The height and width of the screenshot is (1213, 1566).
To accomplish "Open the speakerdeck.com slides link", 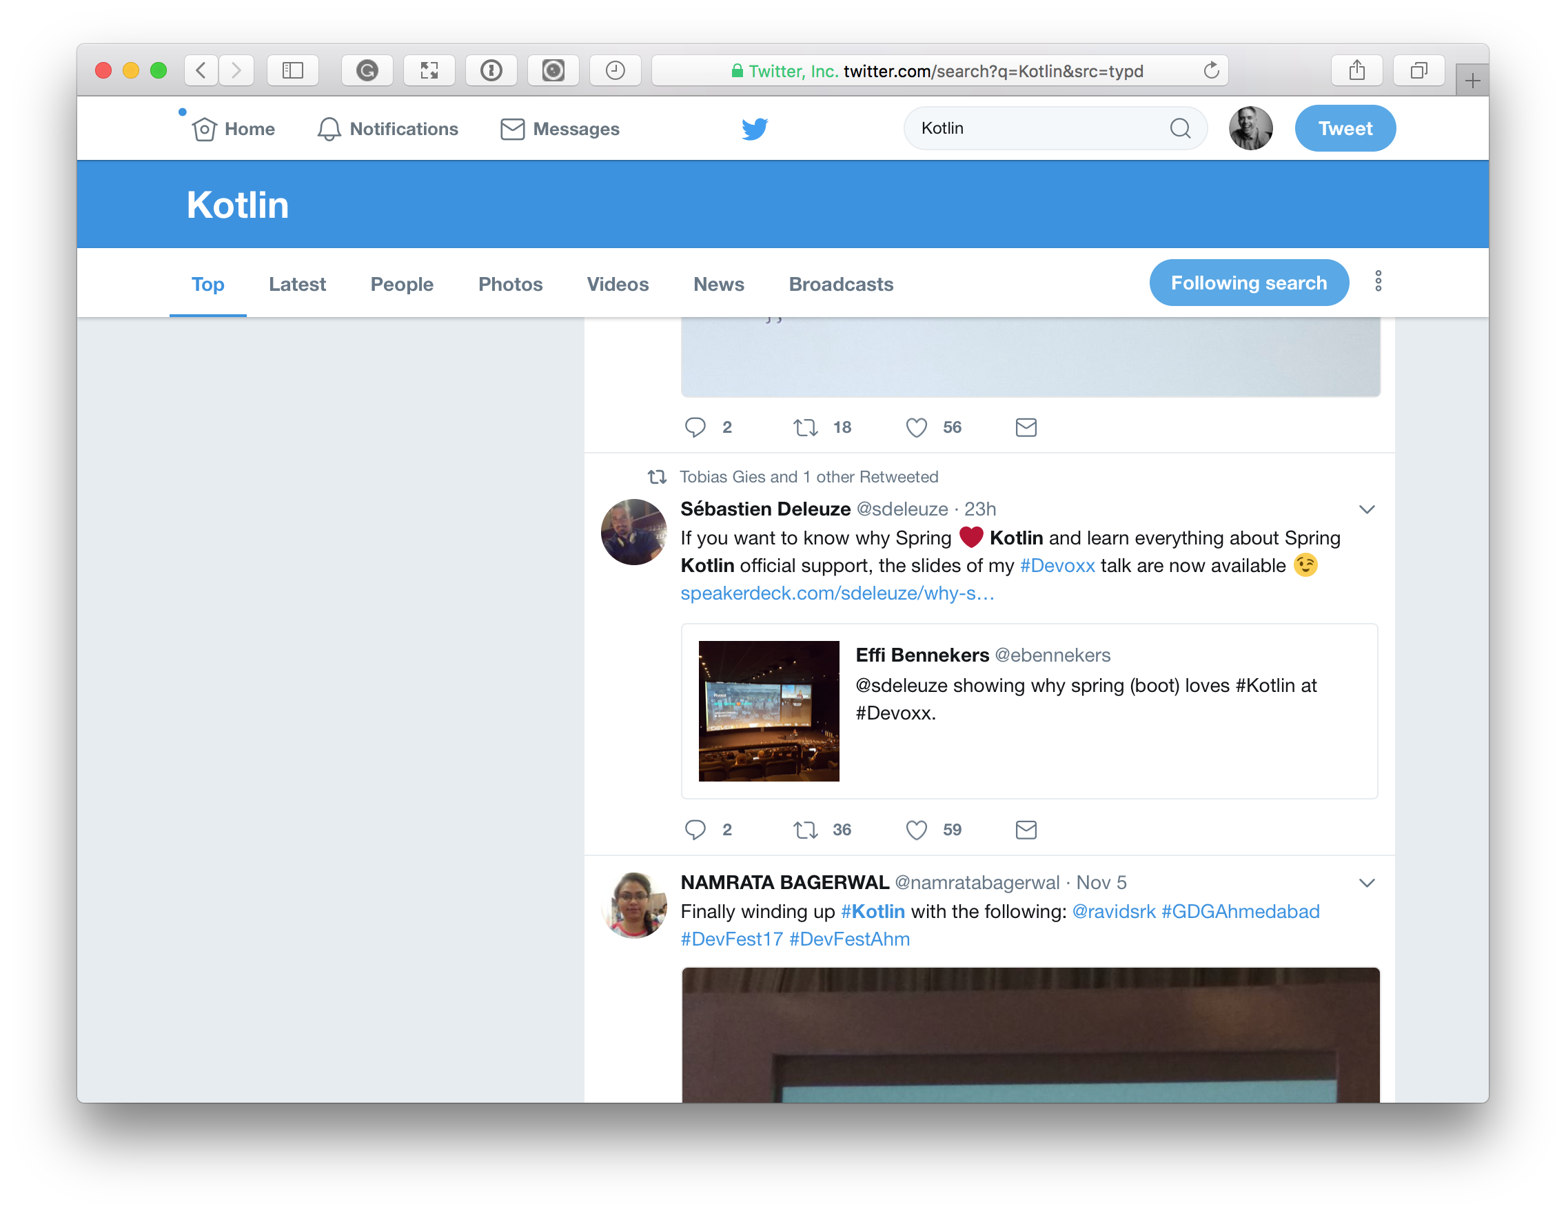I will [x=837, y=593].
